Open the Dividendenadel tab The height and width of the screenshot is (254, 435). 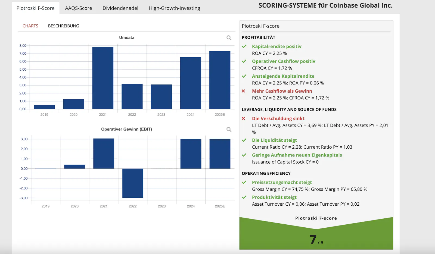pyautogui.click(x=120, y=8)
